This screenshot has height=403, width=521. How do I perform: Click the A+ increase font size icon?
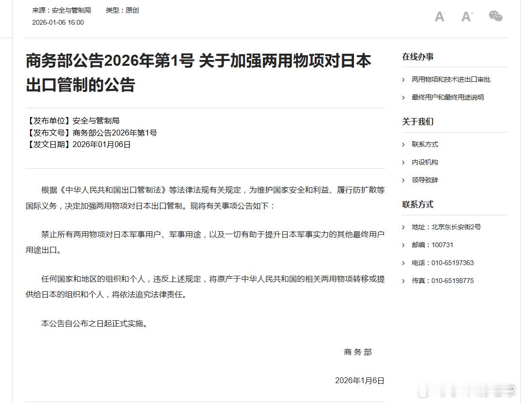[x=466, y=16]
